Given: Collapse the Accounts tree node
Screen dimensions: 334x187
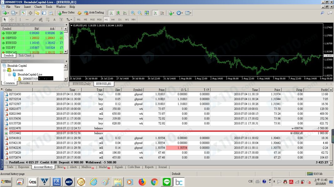Looking at the screenshot, I should (x=4, y=70).
